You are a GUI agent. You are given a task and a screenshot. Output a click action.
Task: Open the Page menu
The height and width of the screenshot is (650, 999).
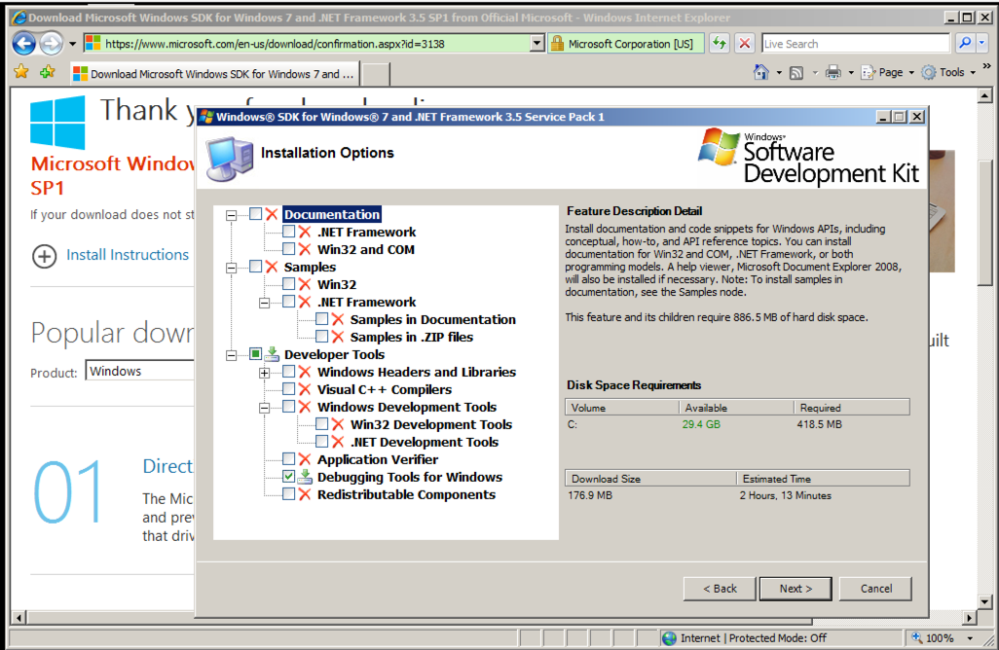888,73
